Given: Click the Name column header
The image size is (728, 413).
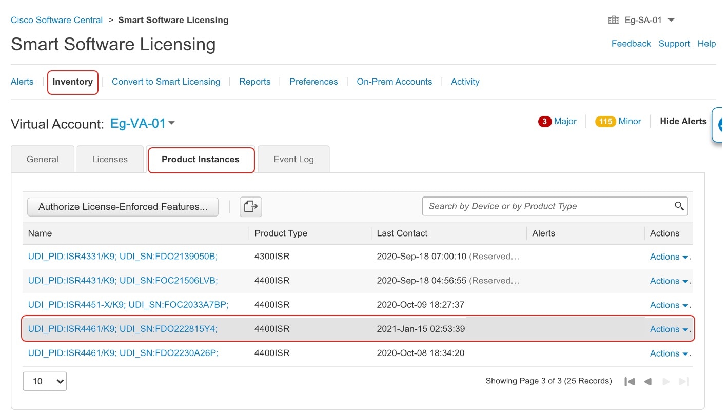Looking at the screenshot, I should 40,233.
